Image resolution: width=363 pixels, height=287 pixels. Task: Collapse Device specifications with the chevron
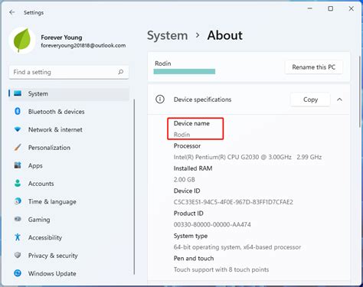click(339, 99)
